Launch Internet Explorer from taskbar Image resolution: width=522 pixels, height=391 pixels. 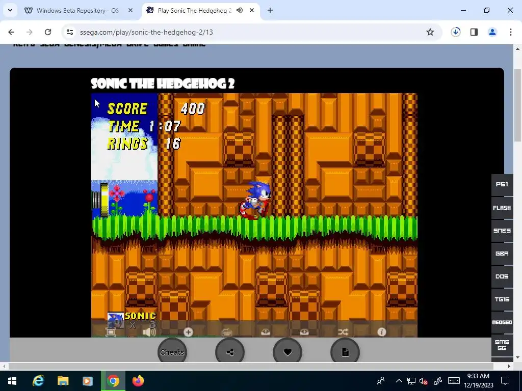pos(38,381)
